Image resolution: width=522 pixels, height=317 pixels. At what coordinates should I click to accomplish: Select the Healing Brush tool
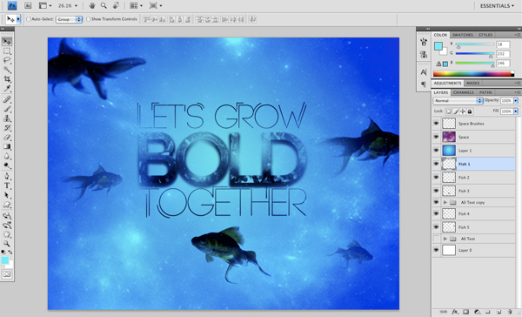[x=7, y=99]
